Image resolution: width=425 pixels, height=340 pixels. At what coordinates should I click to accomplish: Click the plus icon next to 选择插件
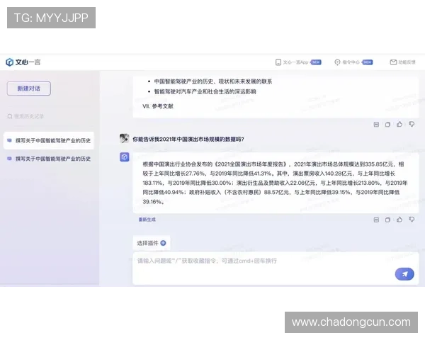(163, 243)
